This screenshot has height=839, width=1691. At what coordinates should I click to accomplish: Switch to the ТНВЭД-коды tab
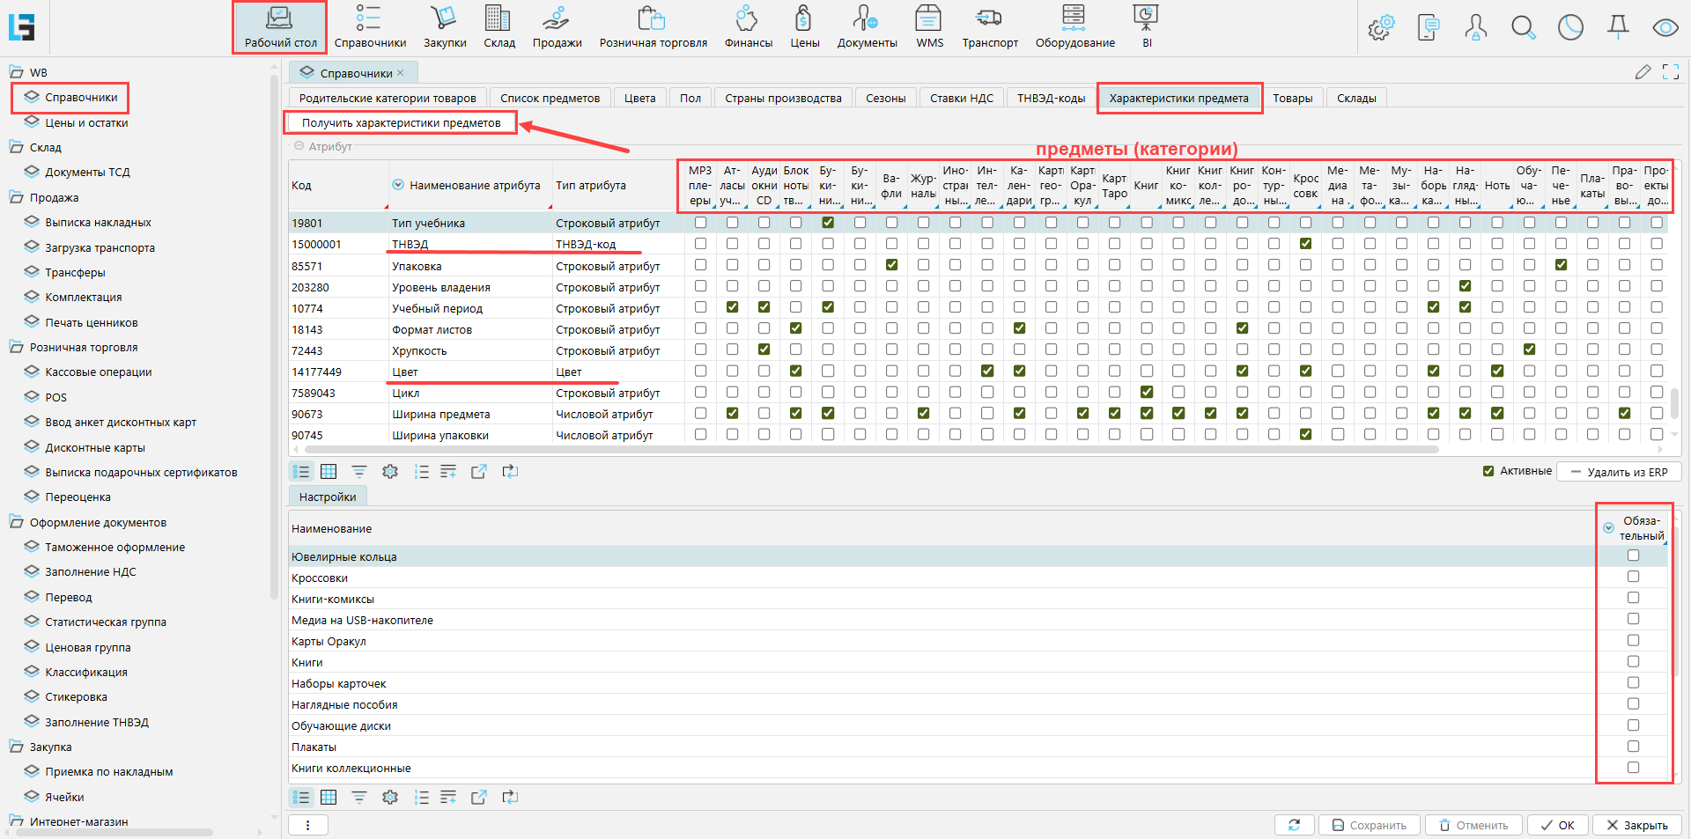(x=1051, y=98)
